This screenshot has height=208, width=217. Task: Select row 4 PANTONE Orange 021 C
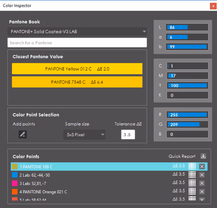(x=109, y=192)
